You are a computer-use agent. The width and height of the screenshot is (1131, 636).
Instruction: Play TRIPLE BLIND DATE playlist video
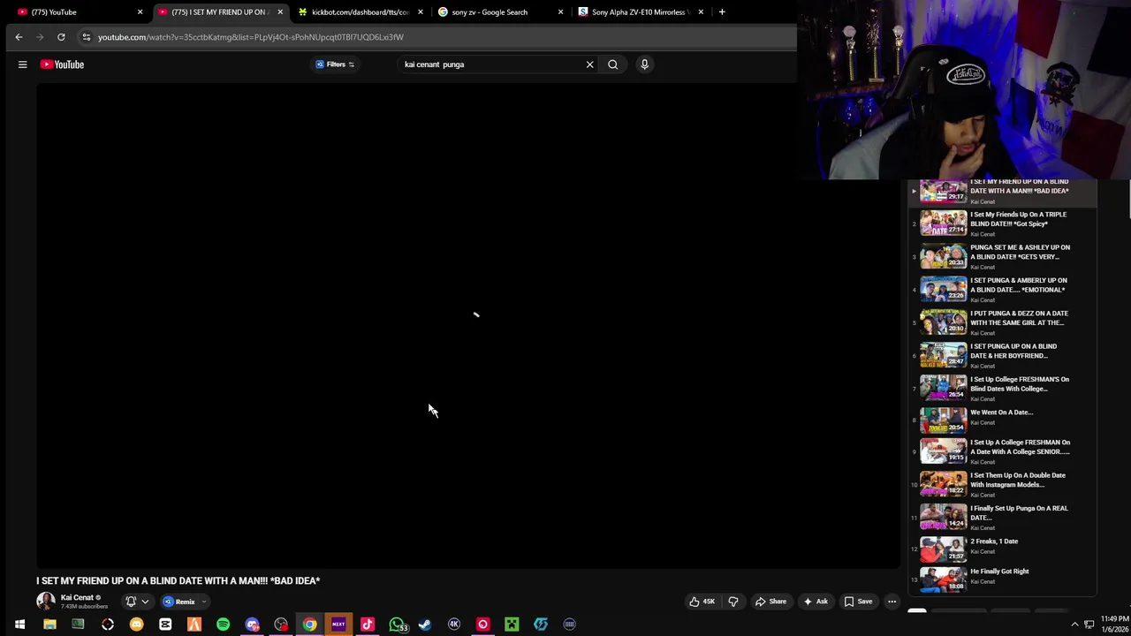point(1003,223)
